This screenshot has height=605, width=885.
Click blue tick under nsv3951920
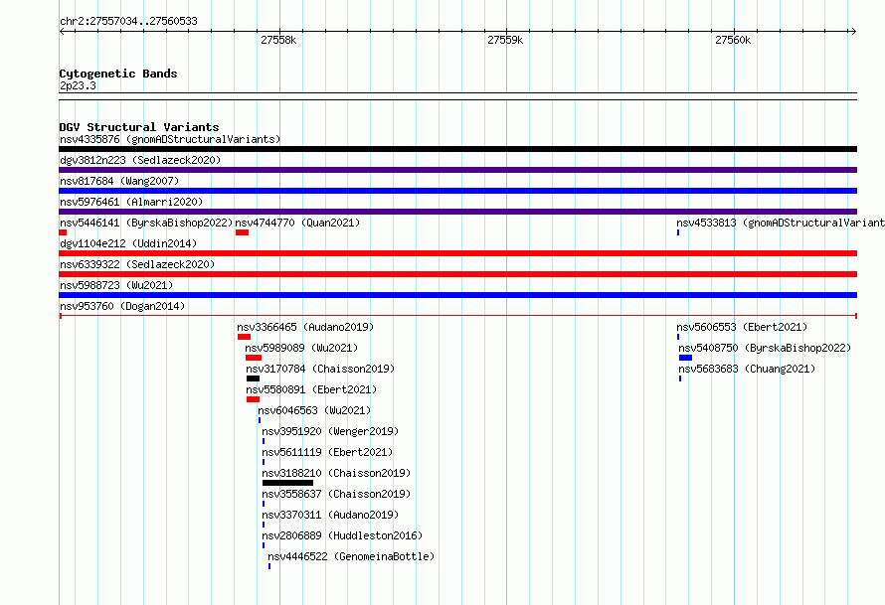[264, 441]
